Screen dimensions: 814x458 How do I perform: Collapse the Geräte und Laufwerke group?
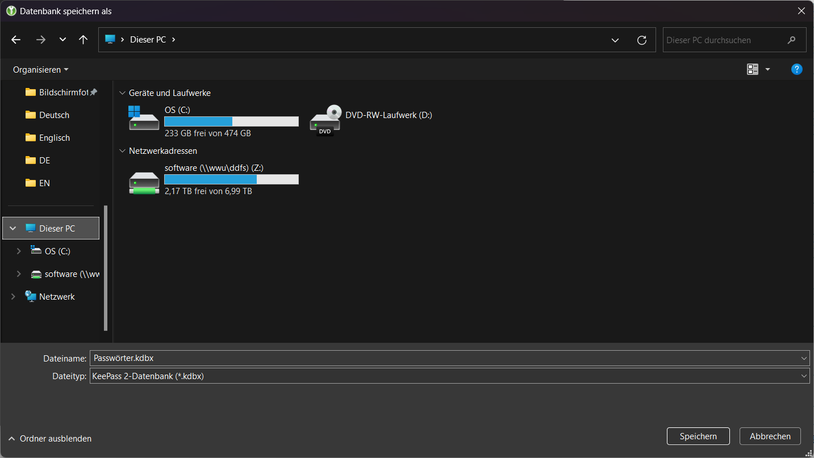[122, 93]
